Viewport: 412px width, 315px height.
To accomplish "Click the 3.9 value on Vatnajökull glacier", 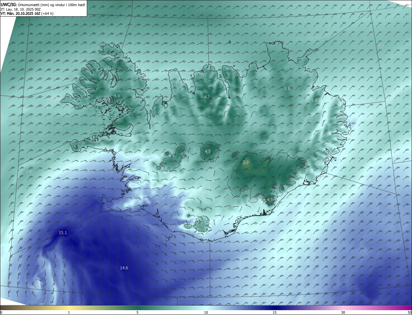I will click(246, 163).
